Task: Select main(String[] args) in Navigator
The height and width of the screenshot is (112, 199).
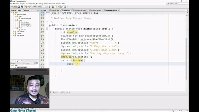Action: pyautogui.click(x=22, y=67)
